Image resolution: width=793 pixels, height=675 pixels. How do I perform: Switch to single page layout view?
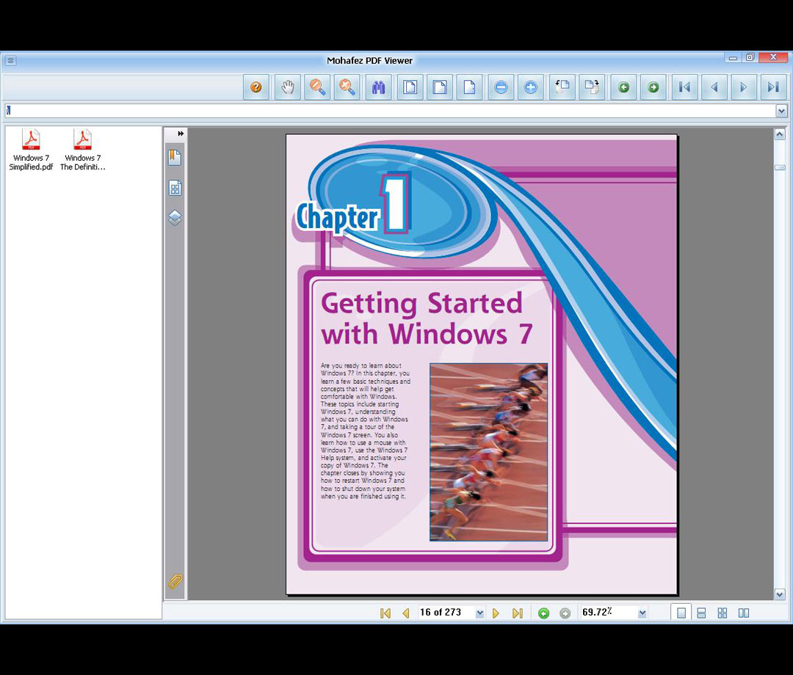click(681, 613)
